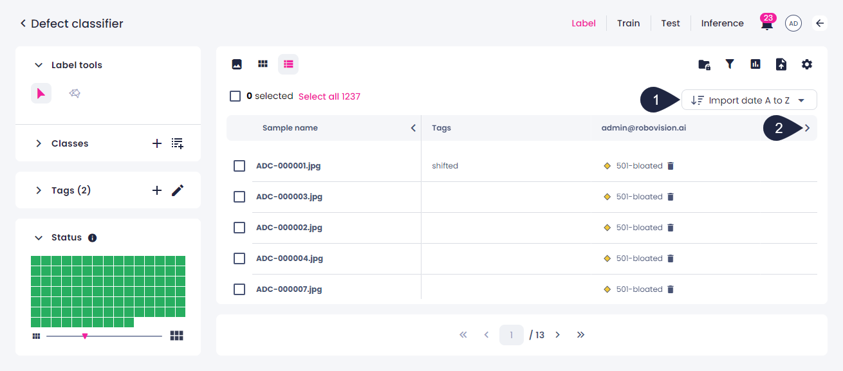Add a new tag with plus icon
This screenshot has height=371, width=843.
tap(156, 190)
